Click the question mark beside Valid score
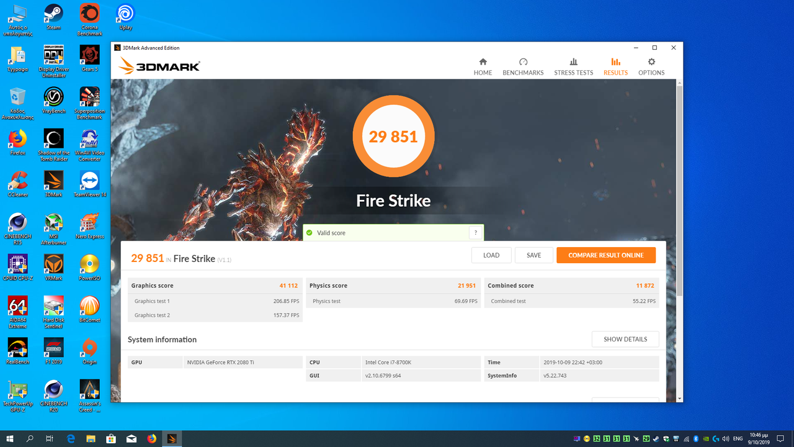 [476, 233]
